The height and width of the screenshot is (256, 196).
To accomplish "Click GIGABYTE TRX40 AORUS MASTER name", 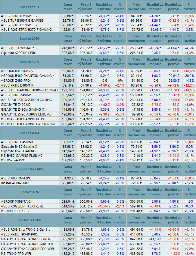I will point(27,244).
